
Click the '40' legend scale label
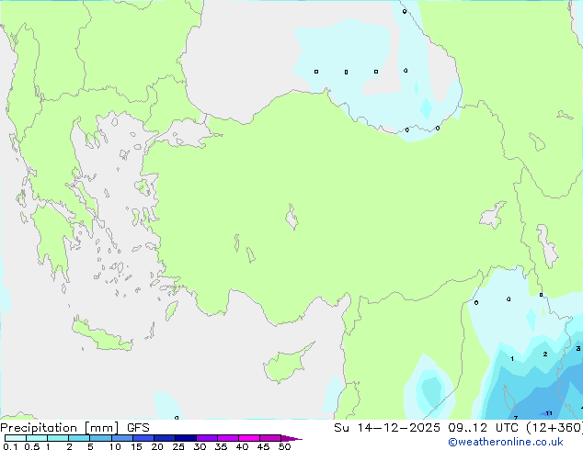(x=242, y=446)
